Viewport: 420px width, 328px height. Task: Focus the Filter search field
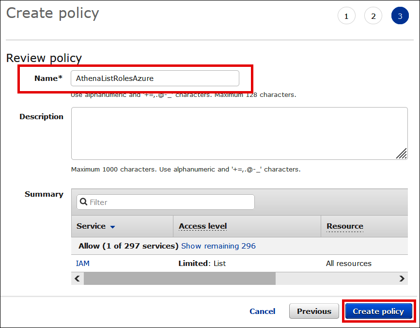[170, 202]
